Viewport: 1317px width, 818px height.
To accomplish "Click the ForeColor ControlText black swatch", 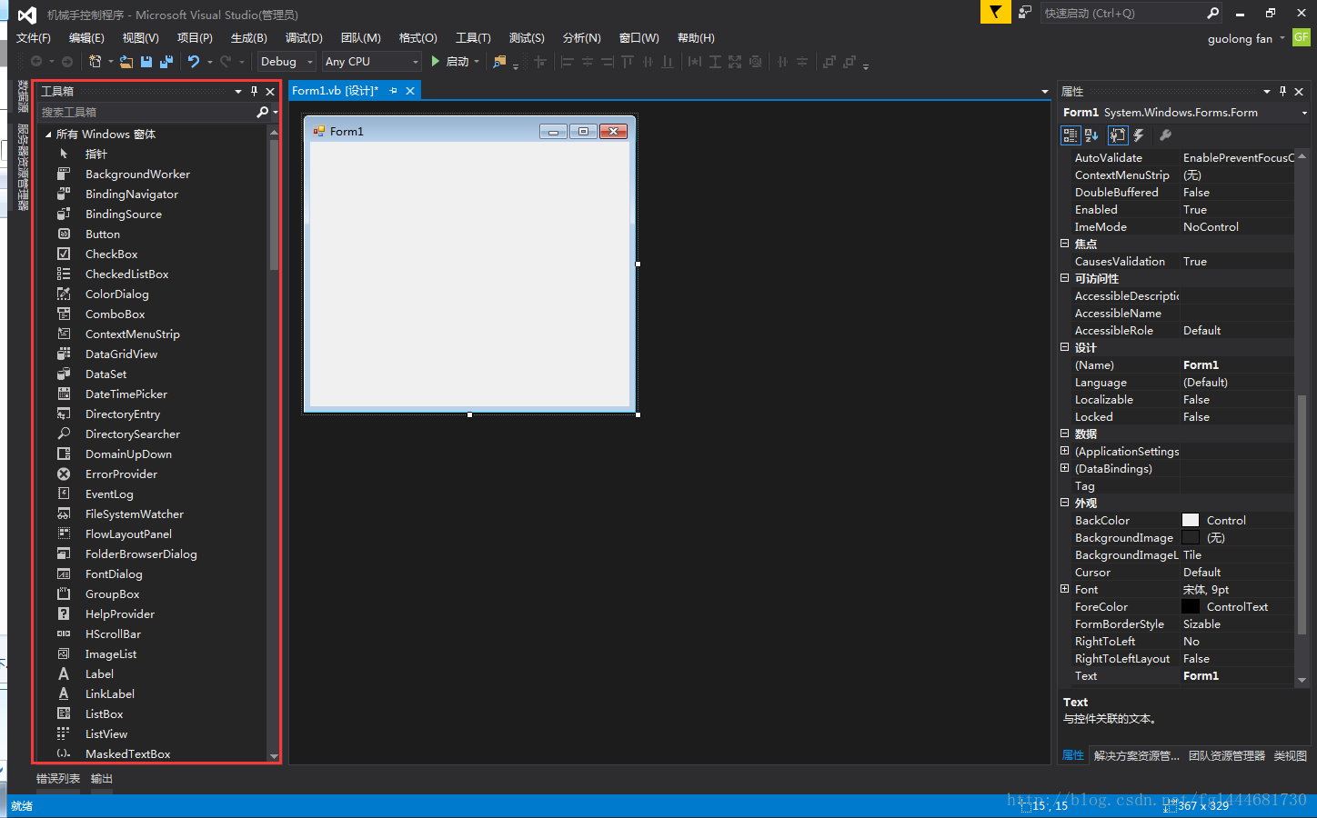I will [1190, 606].
